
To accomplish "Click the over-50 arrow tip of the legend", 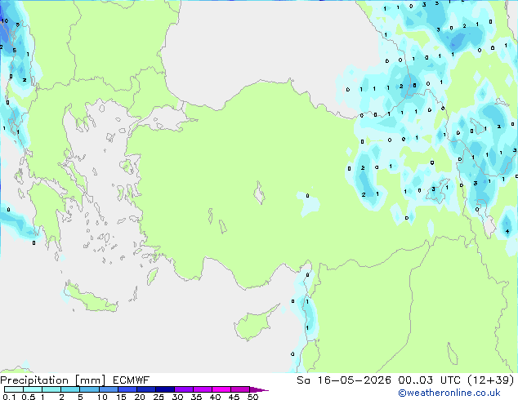I will [259, 389].
